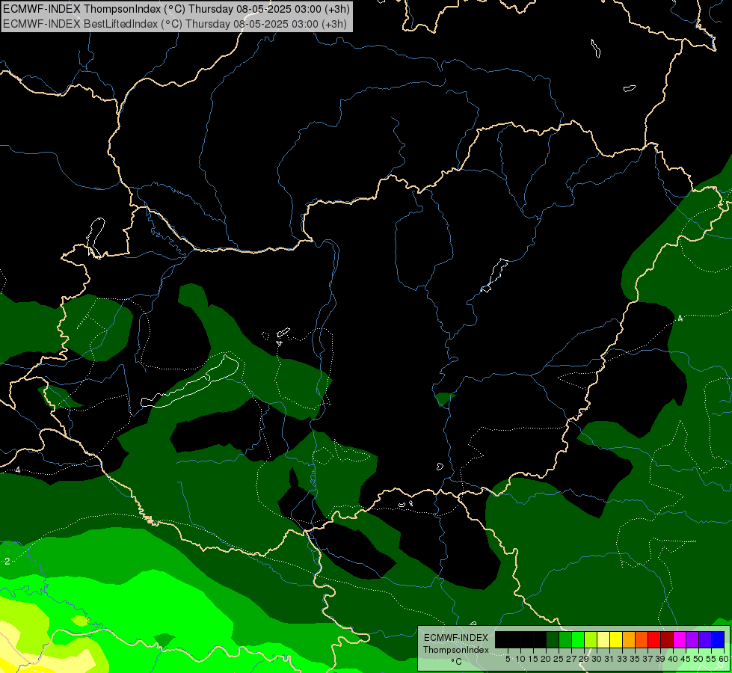Click the legend tick value 39
This screenshot has width=732, height=673.
660,659
